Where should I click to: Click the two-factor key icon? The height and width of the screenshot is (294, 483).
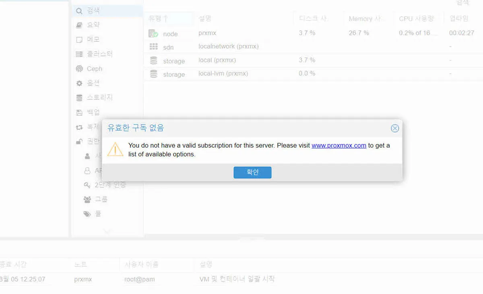pyautogui.click(x=87, y=185)
